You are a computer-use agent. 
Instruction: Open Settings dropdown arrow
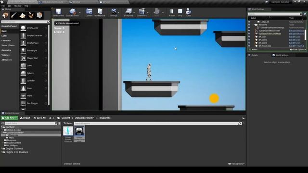tap(118, 12)
